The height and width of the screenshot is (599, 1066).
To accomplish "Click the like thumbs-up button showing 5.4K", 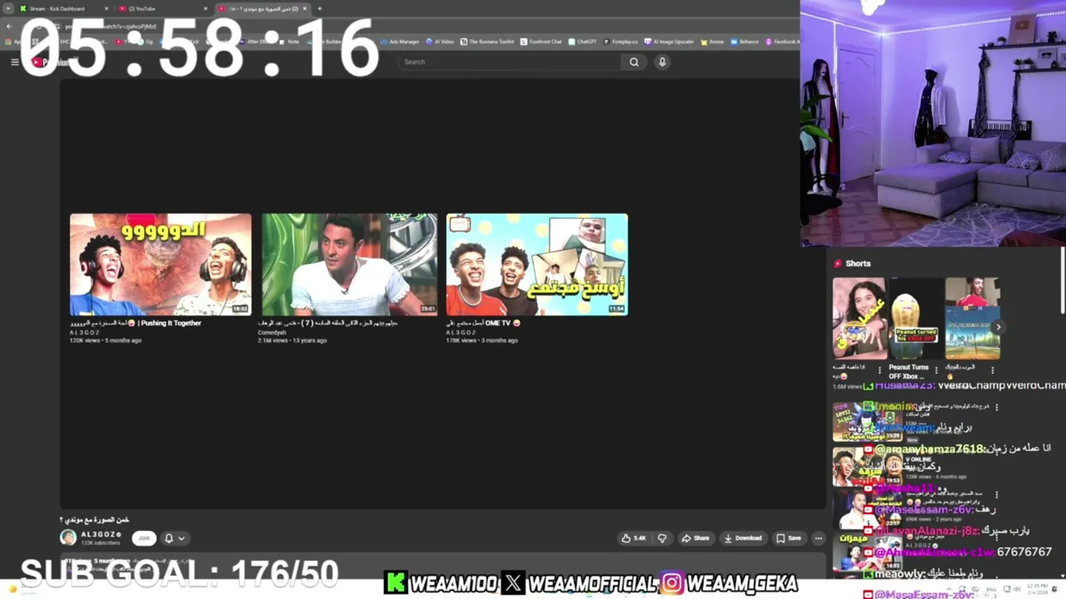I will [634, 538].
